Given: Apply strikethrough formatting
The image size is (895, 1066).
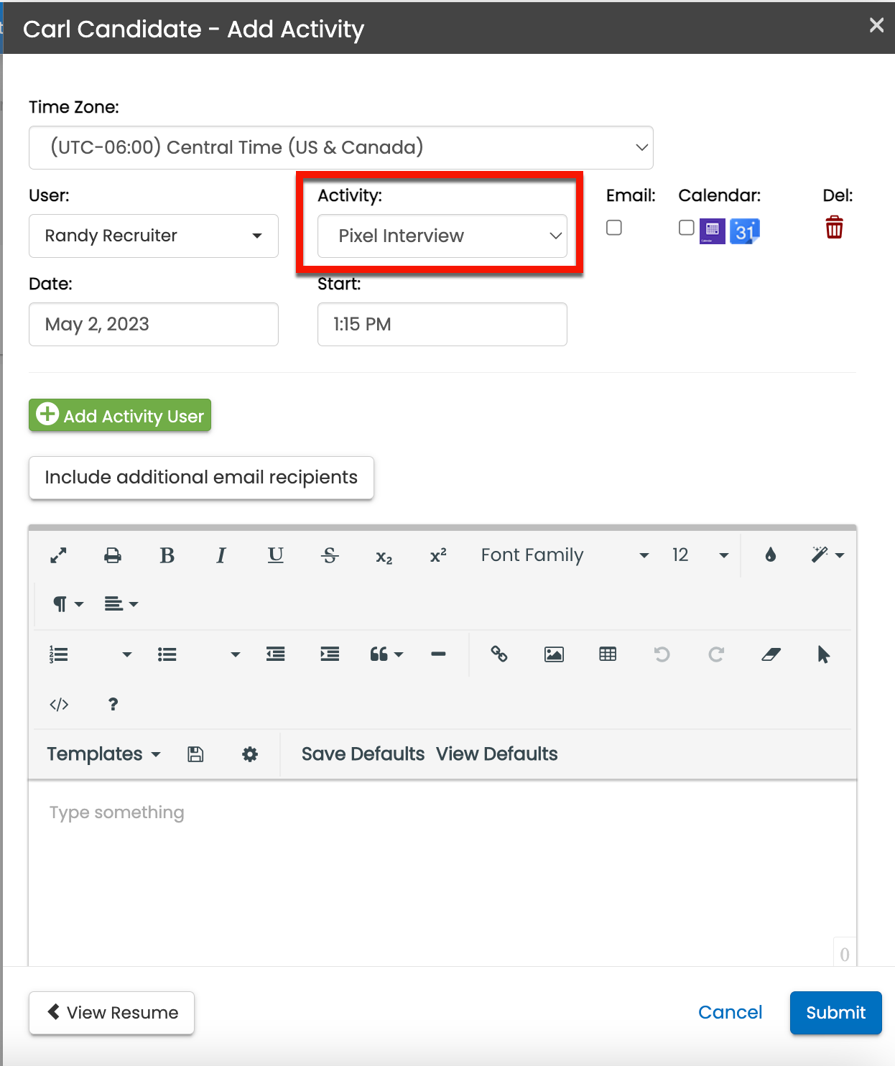Looking at the screenshot, I should click(330, 555).
